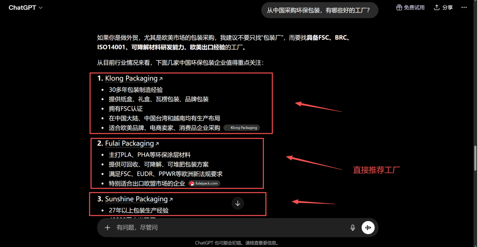Image resolution: width=478 pixels, height=247 pixels.
Task: Click the vertical page scrollbar thumb
Action: point(475,158)
